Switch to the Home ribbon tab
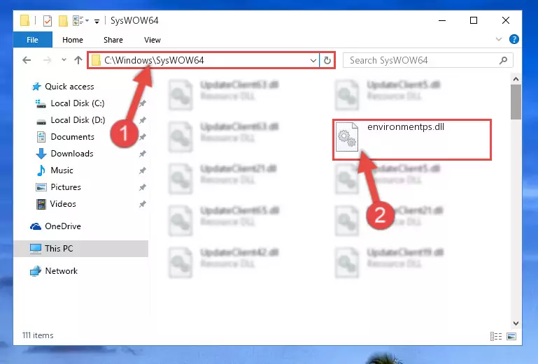Viewport: 538px width, 364px height. click(72, 40)
